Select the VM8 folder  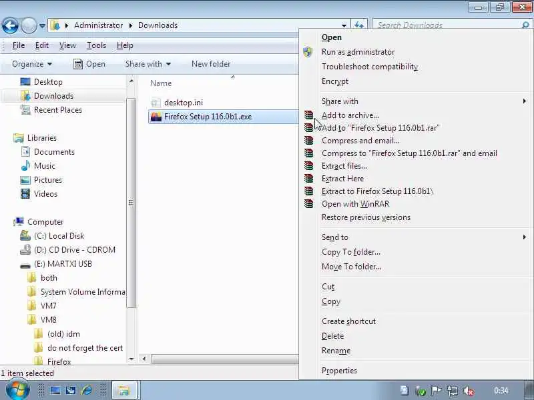click(x=48, y=320)
